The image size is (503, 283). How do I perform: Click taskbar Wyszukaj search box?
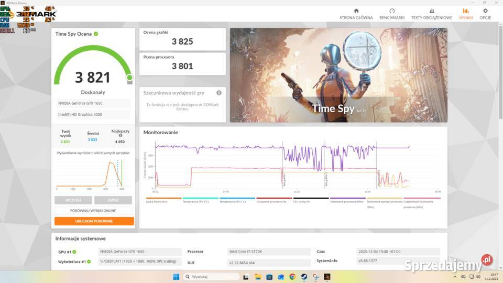click(212, 277)
